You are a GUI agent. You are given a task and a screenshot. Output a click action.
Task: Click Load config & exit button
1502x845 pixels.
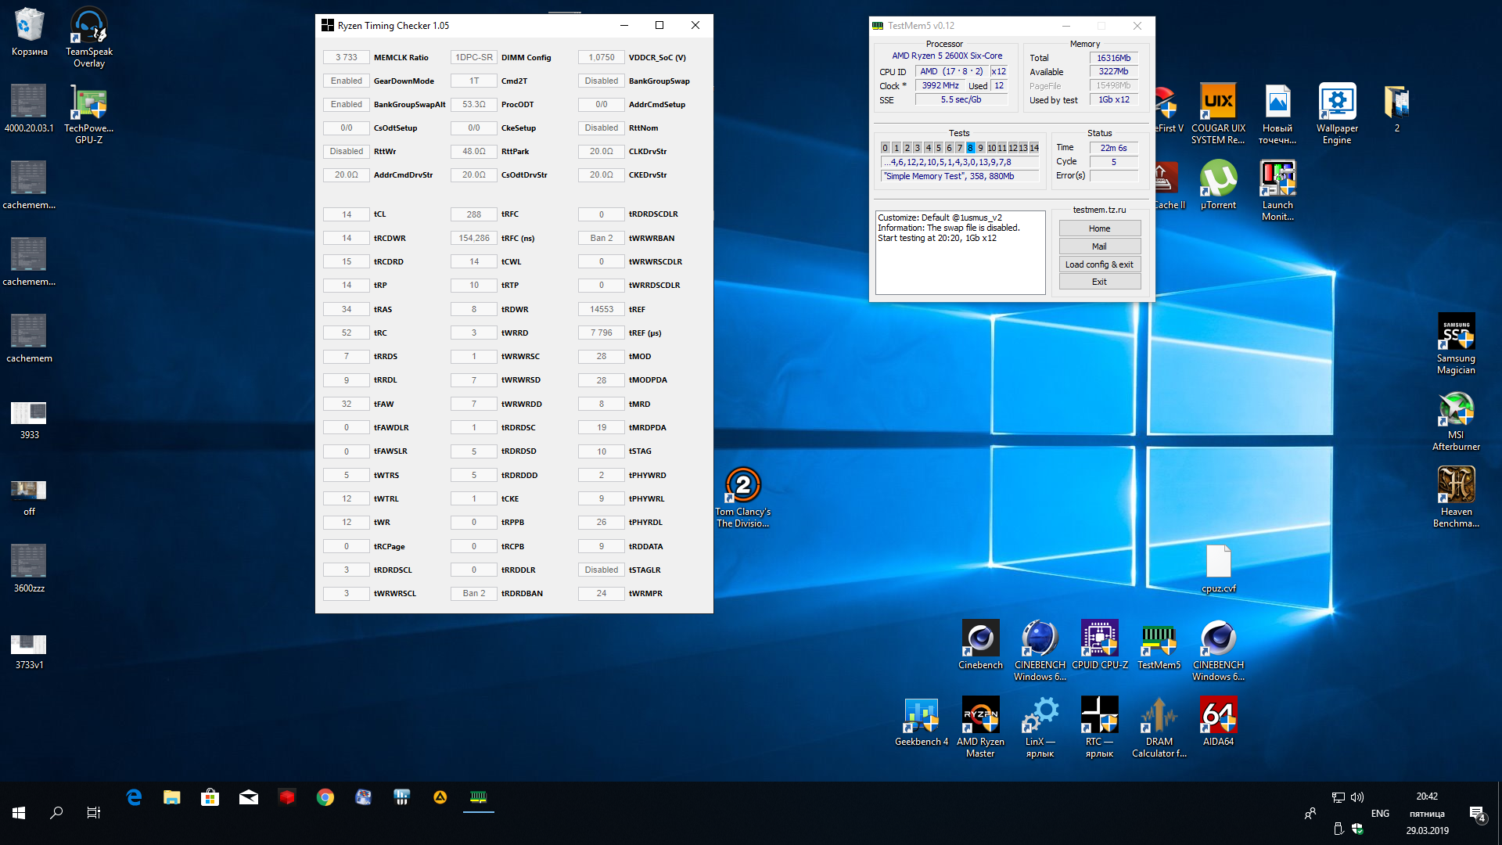(x=1099, y=264)
